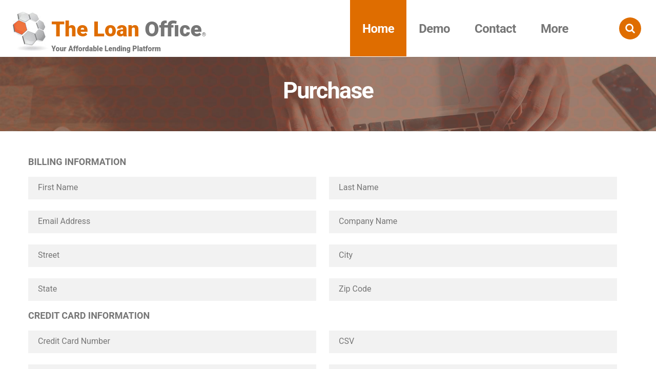Click the CSV security code field

pos(473,342)
